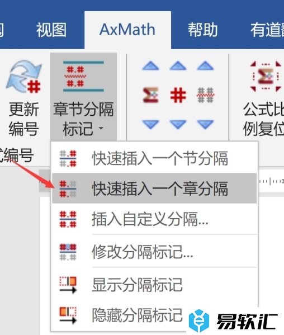
Task: Open the 有道 ribbon tab
Action: tap(267, 30)
